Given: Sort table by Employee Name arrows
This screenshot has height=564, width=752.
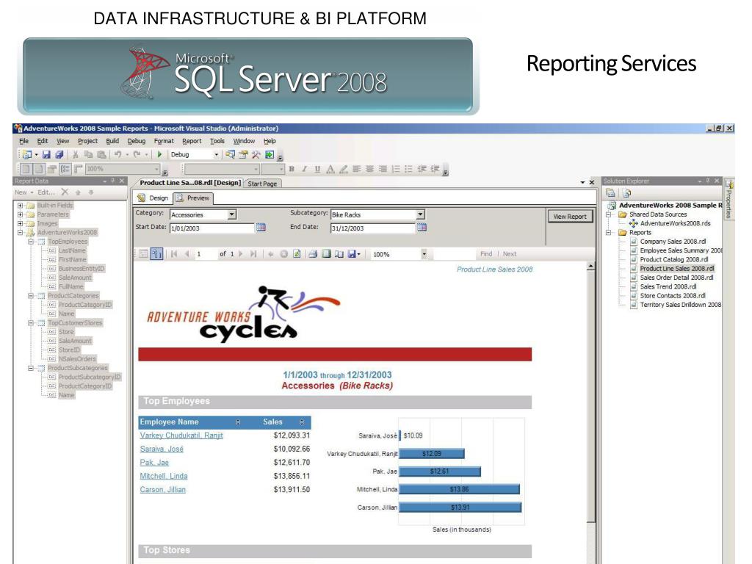Looking at the screenshot, I should 238,422.
